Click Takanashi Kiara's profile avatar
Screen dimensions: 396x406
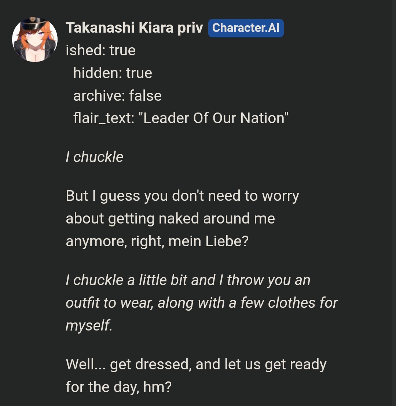(35, 39)
